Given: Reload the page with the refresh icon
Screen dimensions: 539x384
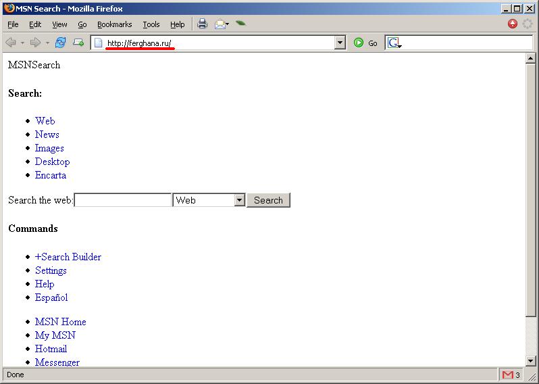Looking at the screenshot, I should click(61, 43).
